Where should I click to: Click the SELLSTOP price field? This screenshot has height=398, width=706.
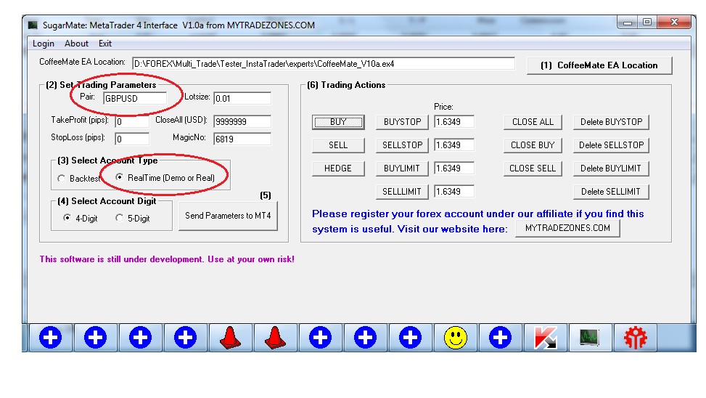454,145
